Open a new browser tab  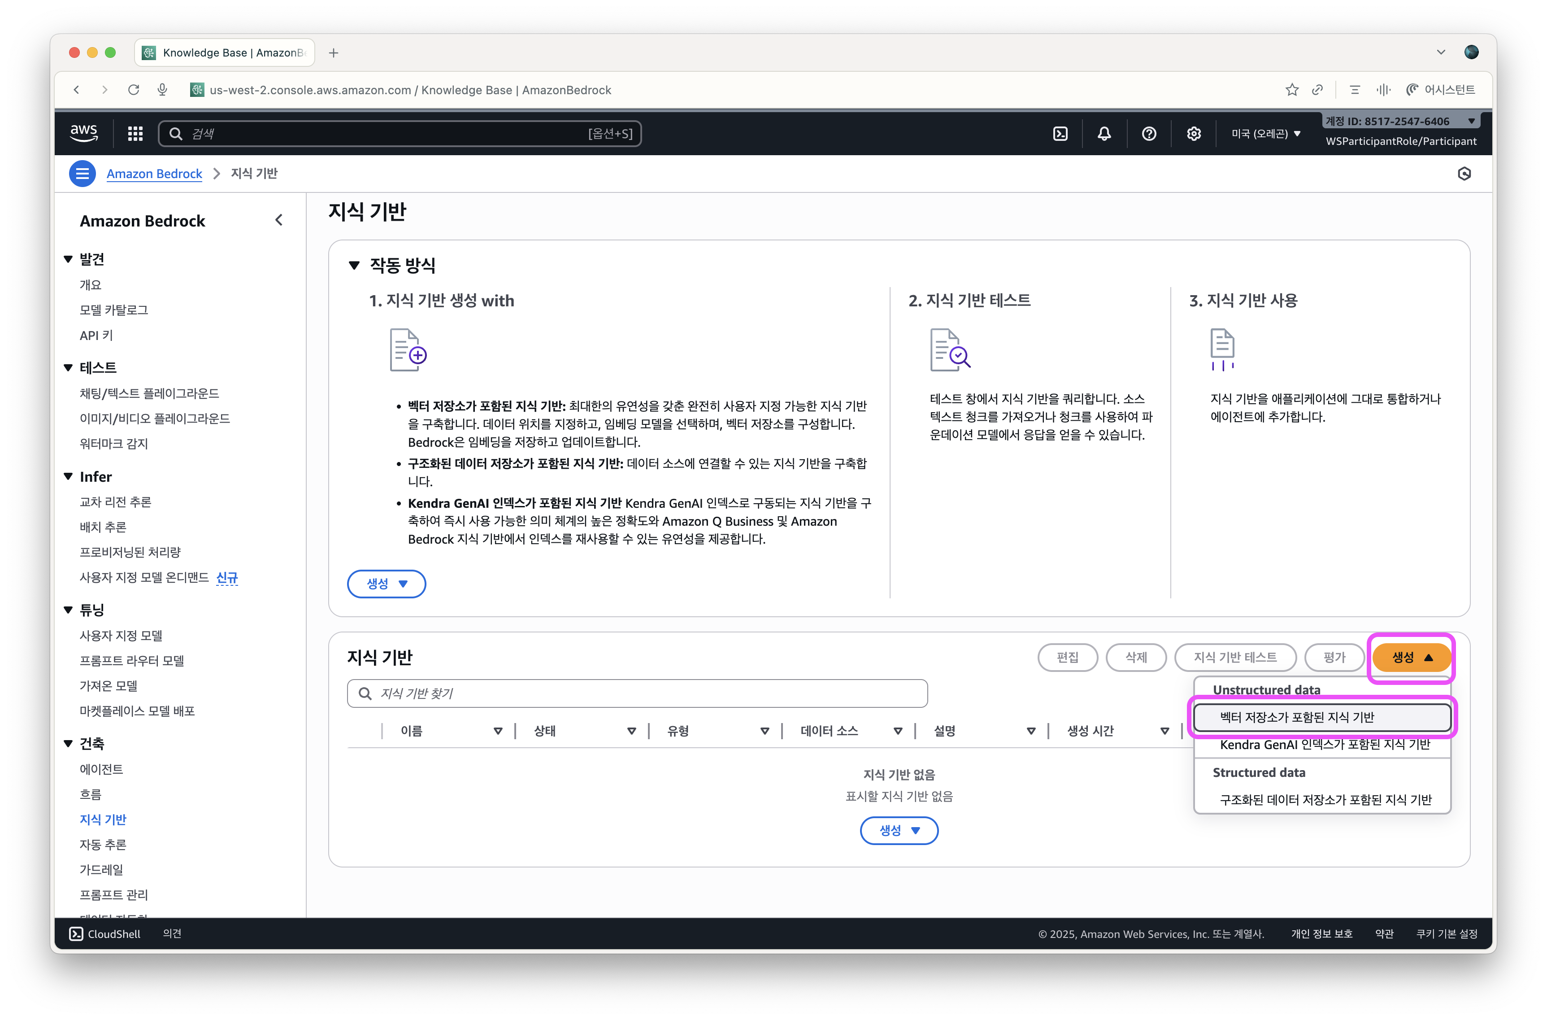coord(334,52)
